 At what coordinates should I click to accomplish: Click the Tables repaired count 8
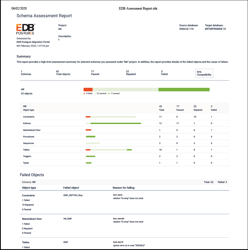click(x=194, y=150)
